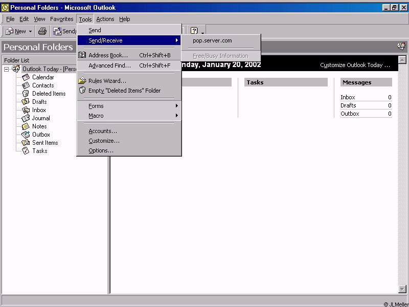The height and width of the screenshot is (307, 409).
Task: Click the Drafts folder icon
Action: coord(26,101)
